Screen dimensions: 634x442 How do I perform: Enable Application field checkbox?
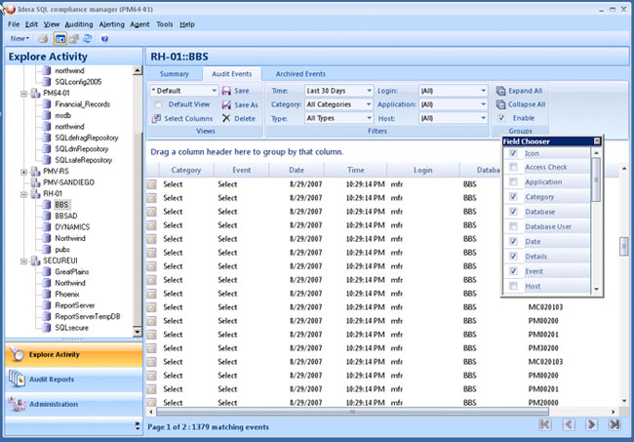click(513, 181)
